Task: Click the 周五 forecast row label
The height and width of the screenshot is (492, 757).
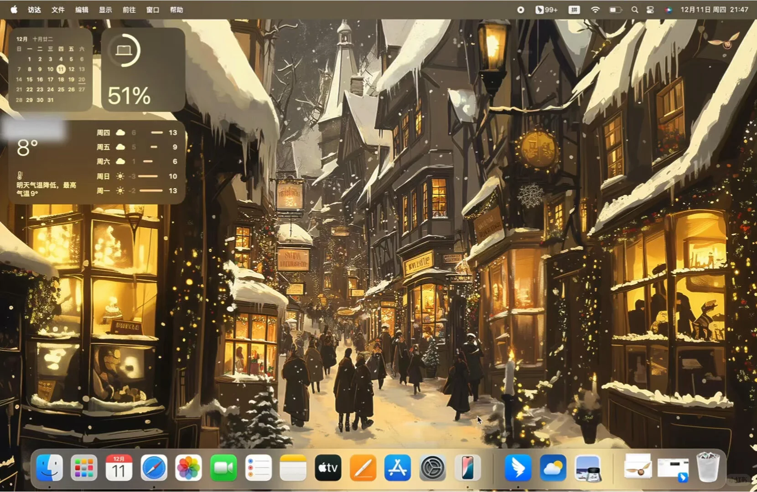Action: [x=103, y=147]
